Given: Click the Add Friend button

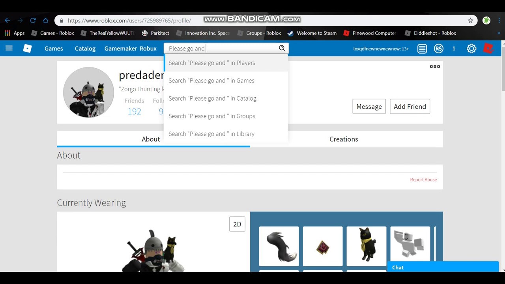Looking at the screenshot, I should (410, 106).
